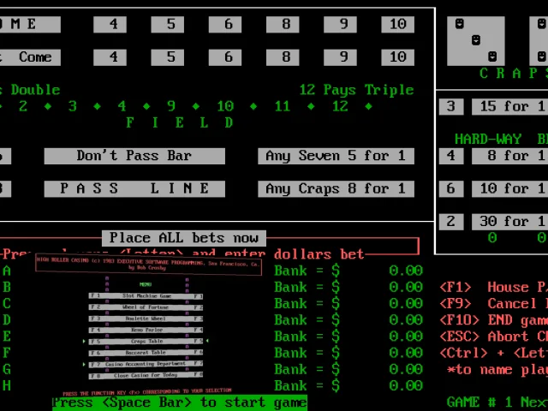Screen dimensions: 548x411
Task: Select the 10 box in the Don't Come row
Action: pos(397,57)
